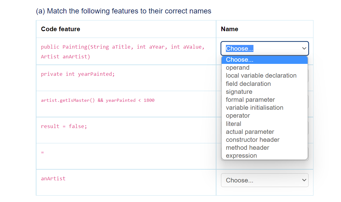This screenshot has width=341, height=202.
Task: Select 'operand' from the dropdown list
Action: click(x=238, y=68)
